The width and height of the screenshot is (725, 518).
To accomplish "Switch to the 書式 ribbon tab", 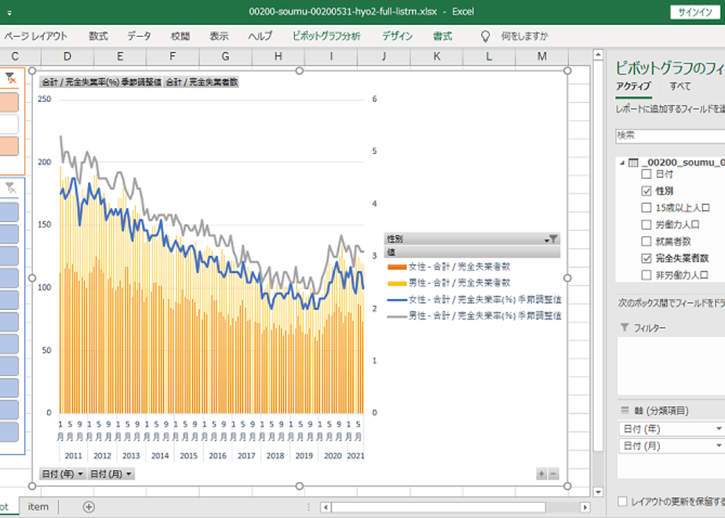I will click(443, 36).
